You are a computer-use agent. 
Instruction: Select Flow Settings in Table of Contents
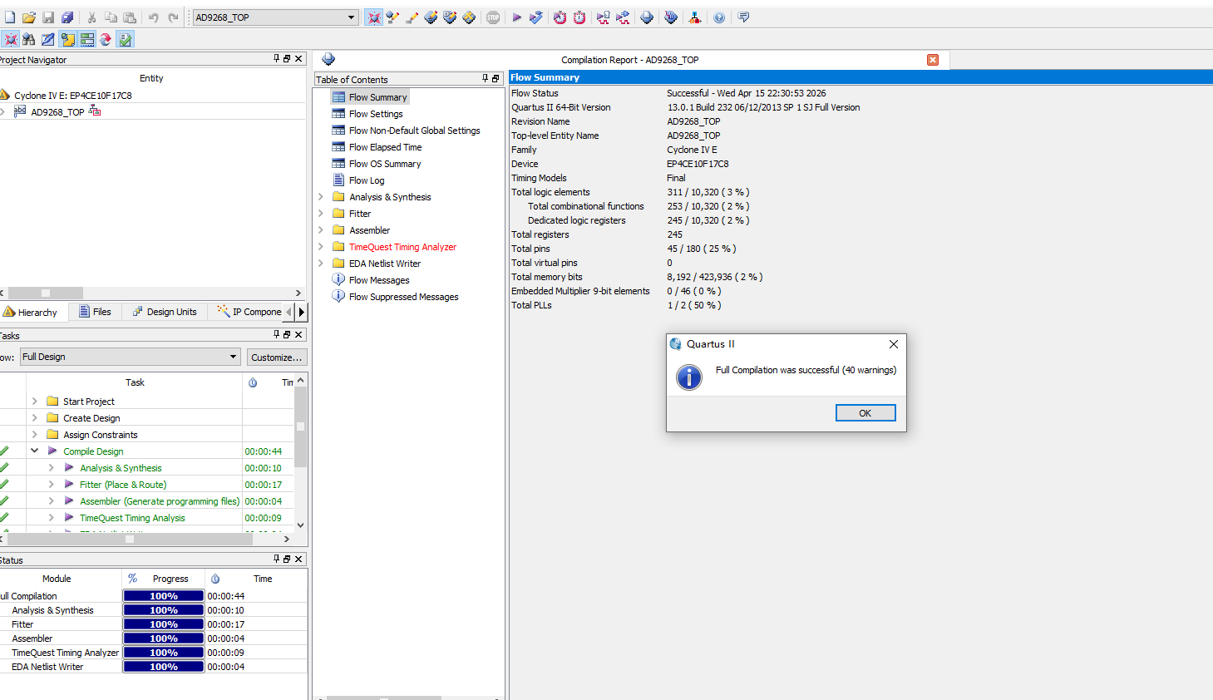tap(376, 114)
